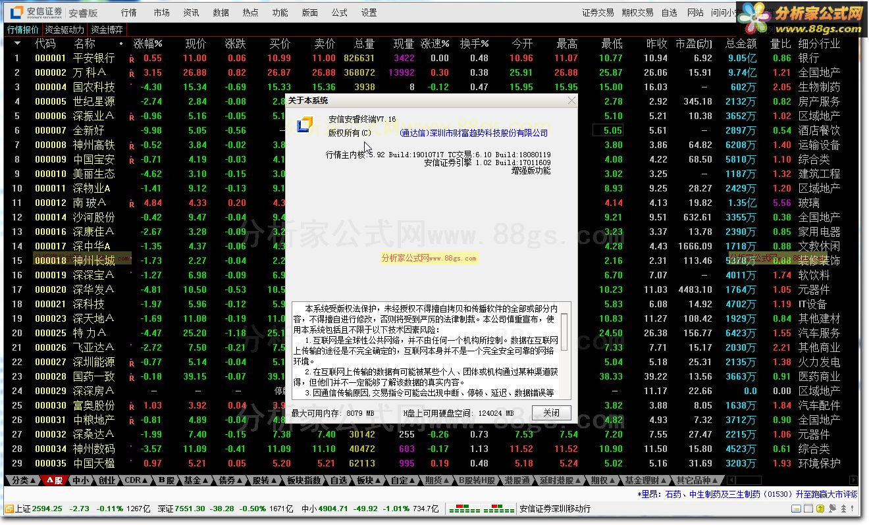Expand the 期货 tab menu
Image resolution: width=869 pixels, height=525 pixels.
438,480
